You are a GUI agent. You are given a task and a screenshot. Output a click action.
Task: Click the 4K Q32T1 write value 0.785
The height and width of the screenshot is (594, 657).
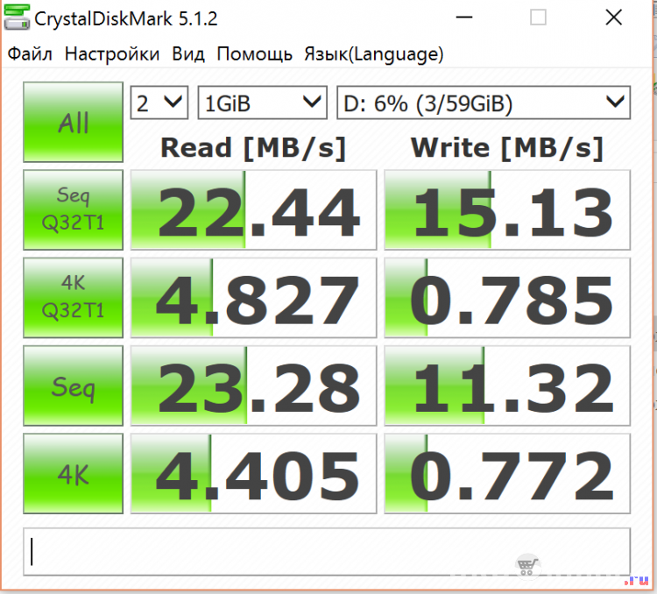click(507, 298)
